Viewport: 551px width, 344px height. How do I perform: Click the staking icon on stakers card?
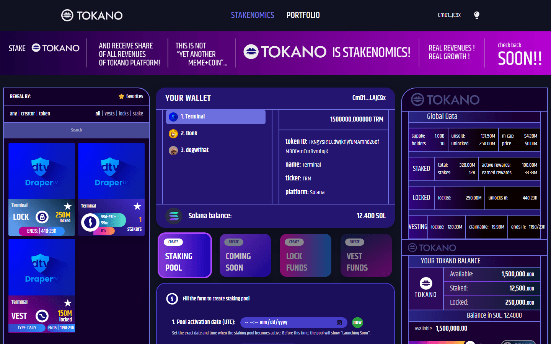tap(90, 222)
